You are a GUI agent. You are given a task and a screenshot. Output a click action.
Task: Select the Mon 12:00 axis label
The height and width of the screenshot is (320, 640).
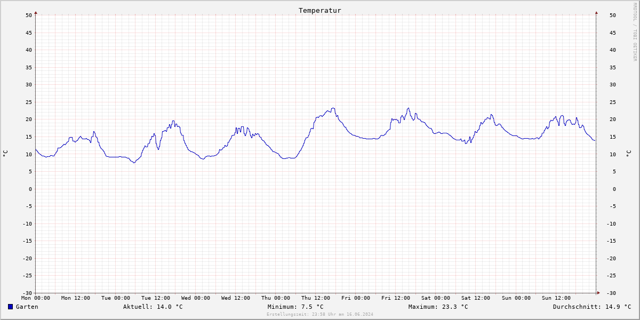[76, 298]
